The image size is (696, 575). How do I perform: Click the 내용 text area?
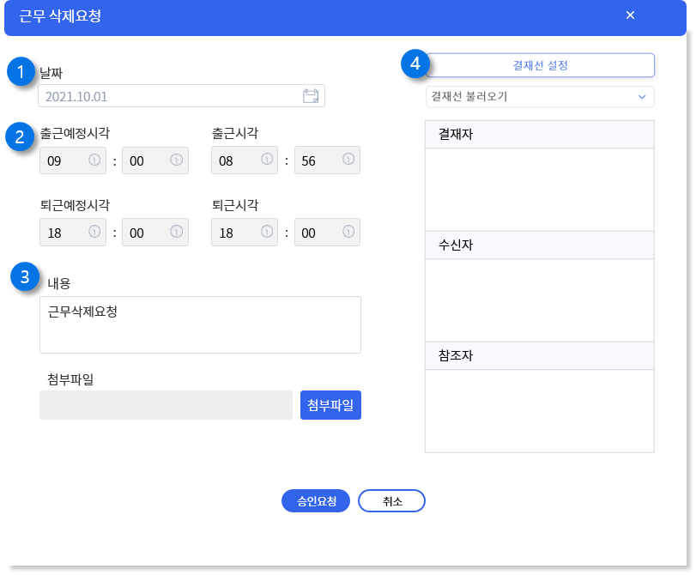pyautogui.click(x=200, y=325)
